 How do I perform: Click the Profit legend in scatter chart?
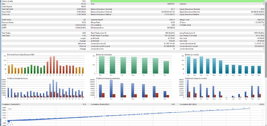pyautogui.click(x=10, y=109)
